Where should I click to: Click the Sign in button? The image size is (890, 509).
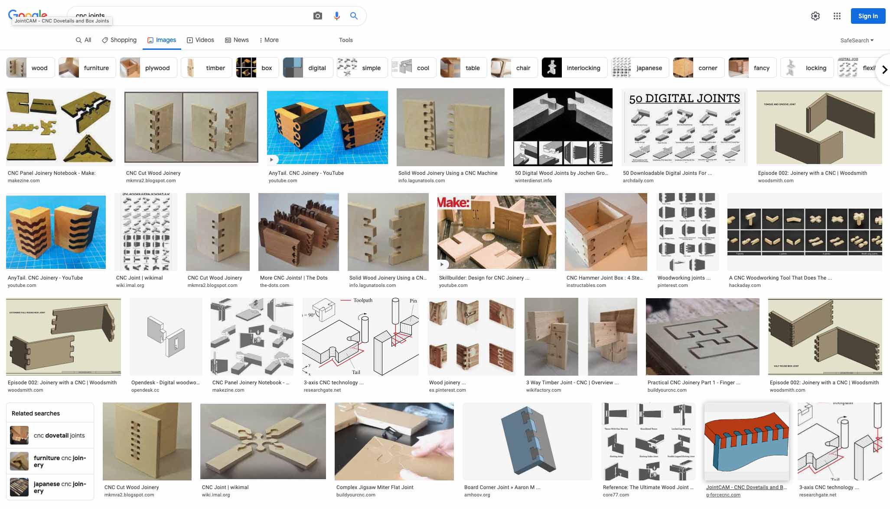[867, 16]
